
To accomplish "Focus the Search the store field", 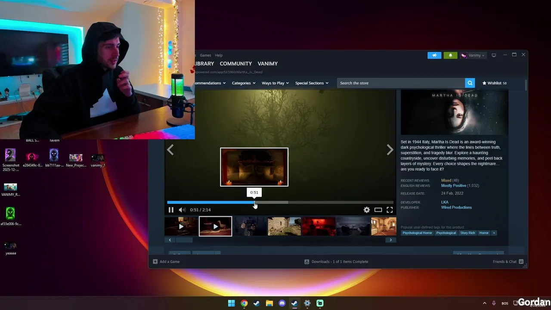I will (x=401, y=83).
